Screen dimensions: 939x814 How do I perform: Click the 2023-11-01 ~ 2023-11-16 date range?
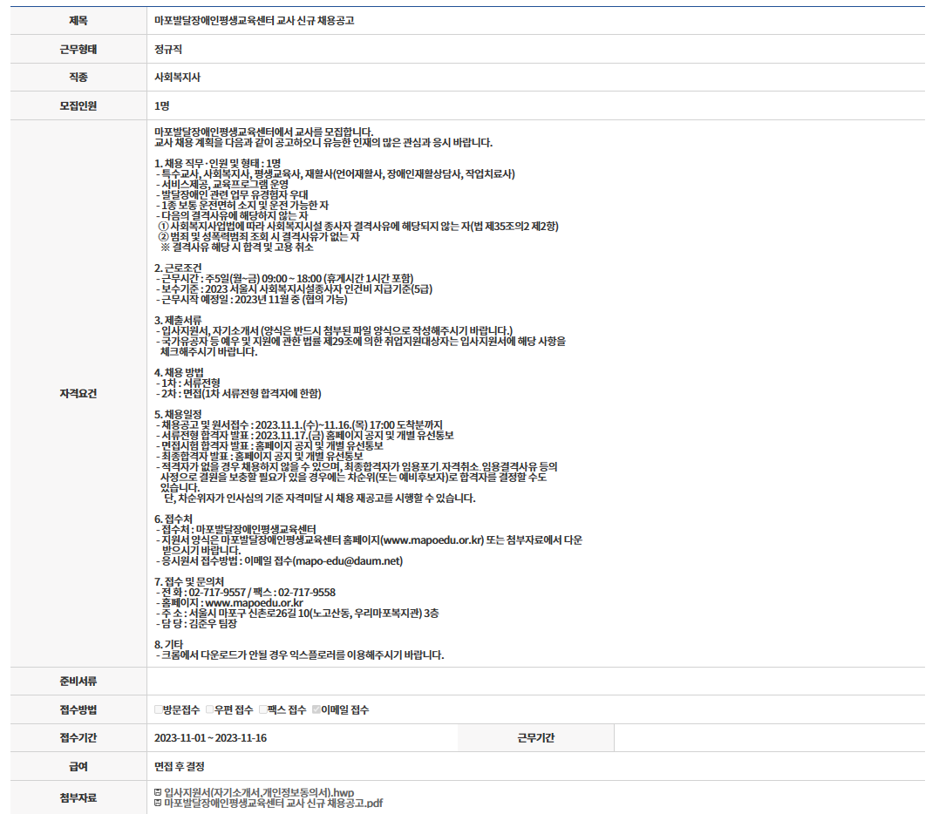click(210, 738)
